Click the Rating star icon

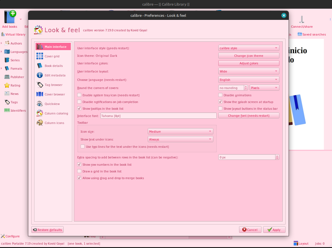click(x=7, y=85)
